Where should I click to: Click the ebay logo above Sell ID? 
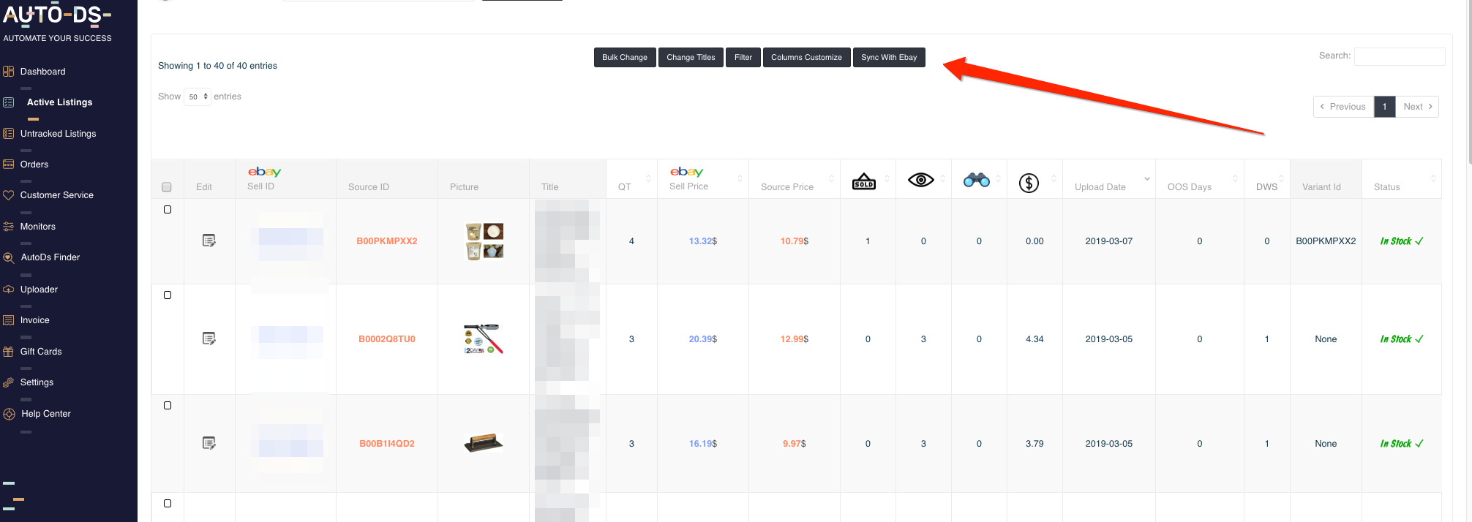click(x=264, y=172)
